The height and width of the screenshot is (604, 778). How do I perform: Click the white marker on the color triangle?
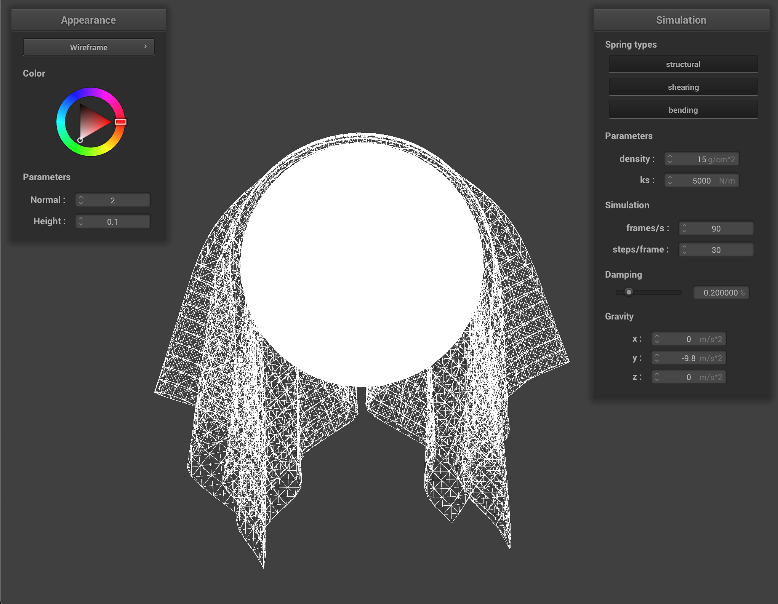pos(80,140)
